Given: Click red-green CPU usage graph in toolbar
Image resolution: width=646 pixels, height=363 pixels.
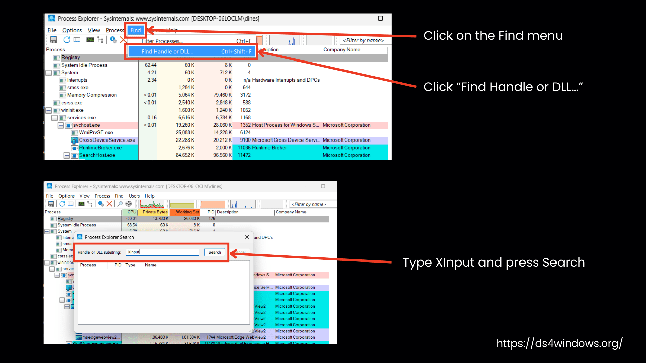Looking at the screenshot, I should 151,204.
